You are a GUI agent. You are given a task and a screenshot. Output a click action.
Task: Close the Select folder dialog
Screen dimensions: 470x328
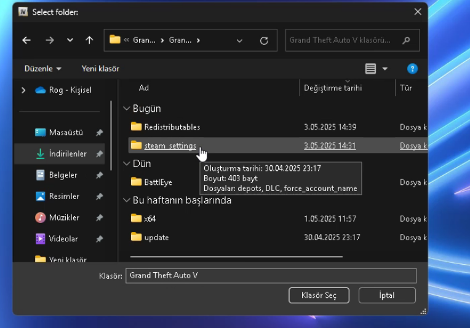418,12
